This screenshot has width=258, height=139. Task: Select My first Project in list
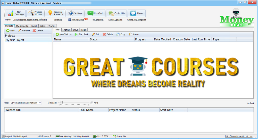(x=28, y=40)
